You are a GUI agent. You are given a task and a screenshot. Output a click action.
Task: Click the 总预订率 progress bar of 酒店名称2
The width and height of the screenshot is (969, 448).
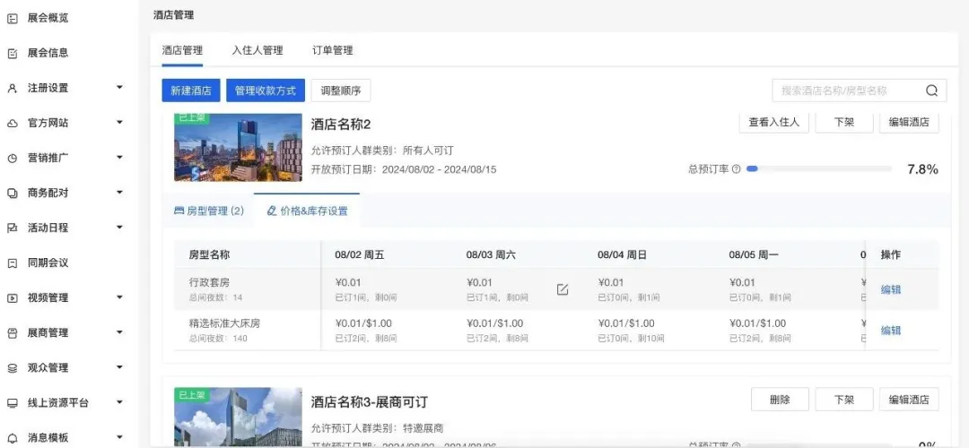tap(818, 169)
